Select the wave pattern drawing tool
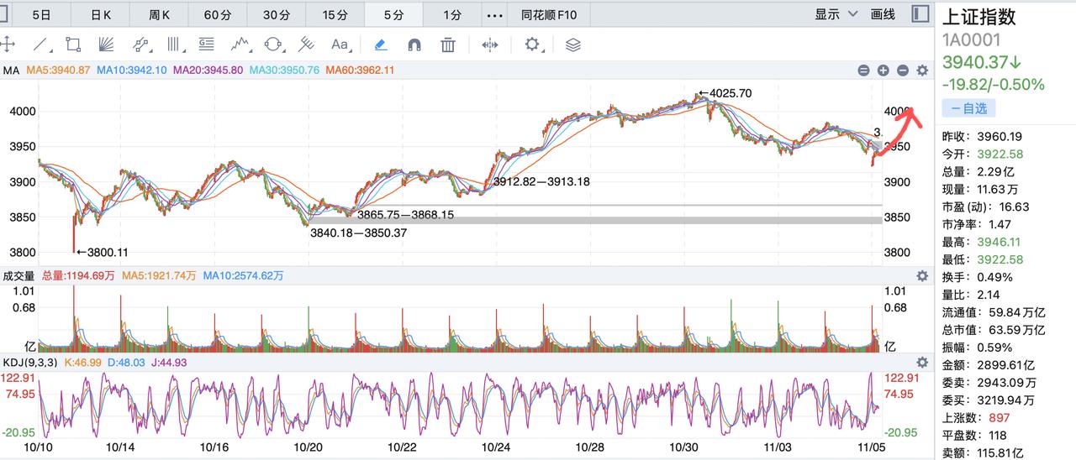 [241, 44]
